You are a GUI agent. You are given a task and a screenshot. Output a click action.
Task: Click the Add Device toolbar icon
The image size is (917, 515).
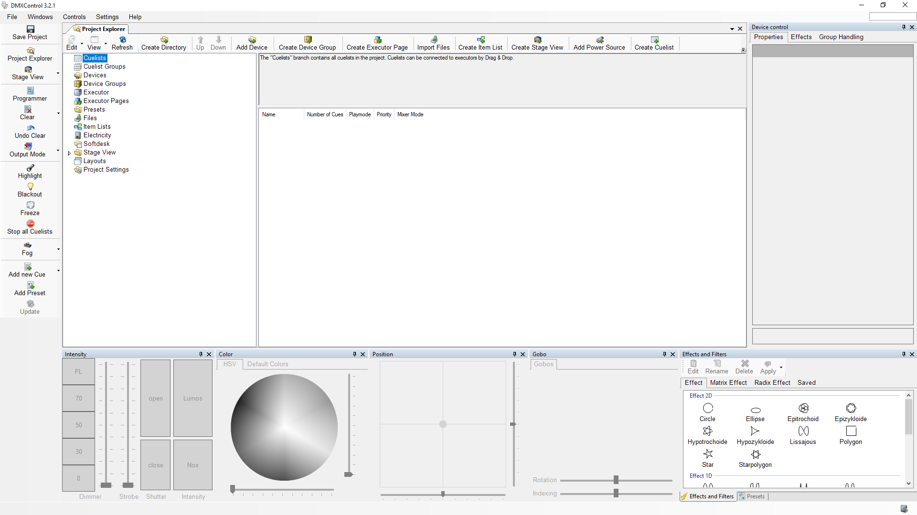252,40
